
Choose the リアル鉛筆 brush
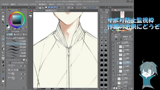click(x=16, y=41)
